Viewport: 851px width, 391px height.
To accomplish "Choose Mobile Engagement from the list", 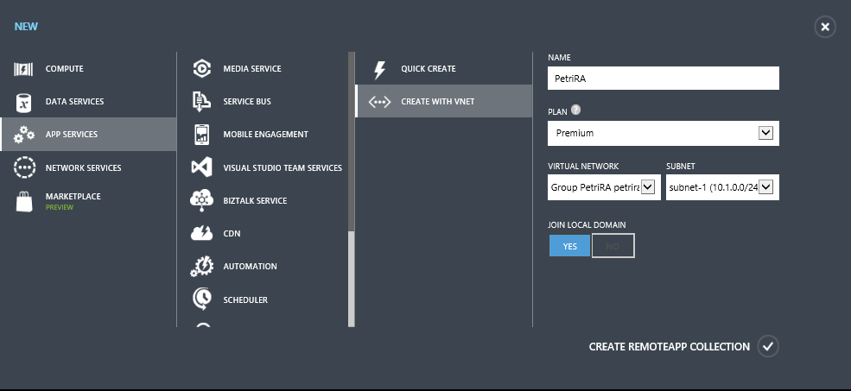I will [x=266, y=135].
